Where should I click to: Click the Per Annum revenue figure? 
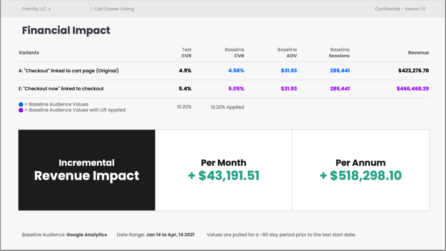pyautogui.click(x=361, y=176)
